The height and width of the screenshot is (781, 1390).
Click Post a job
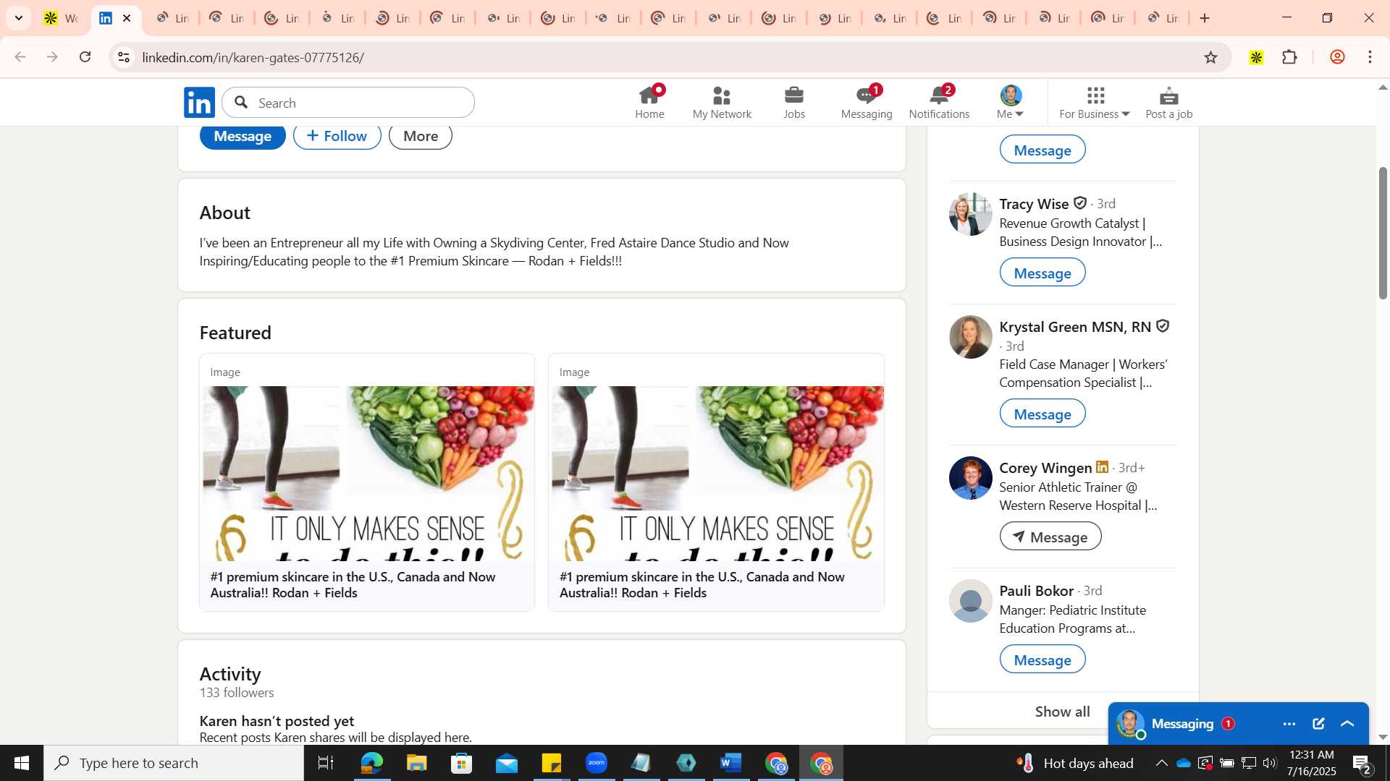click(1168, 102)
